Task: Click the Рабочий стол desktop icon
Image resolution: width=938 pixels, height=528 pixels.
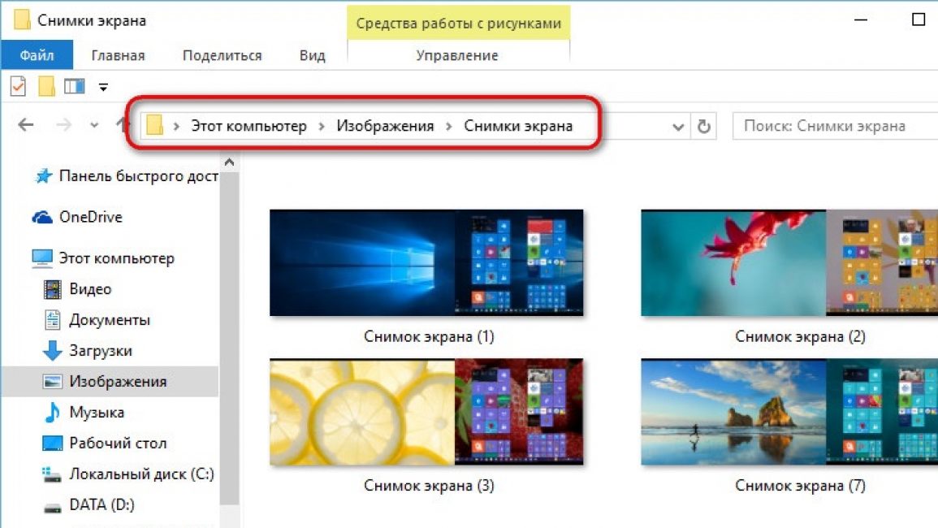Action: click(x=53, y=444)
